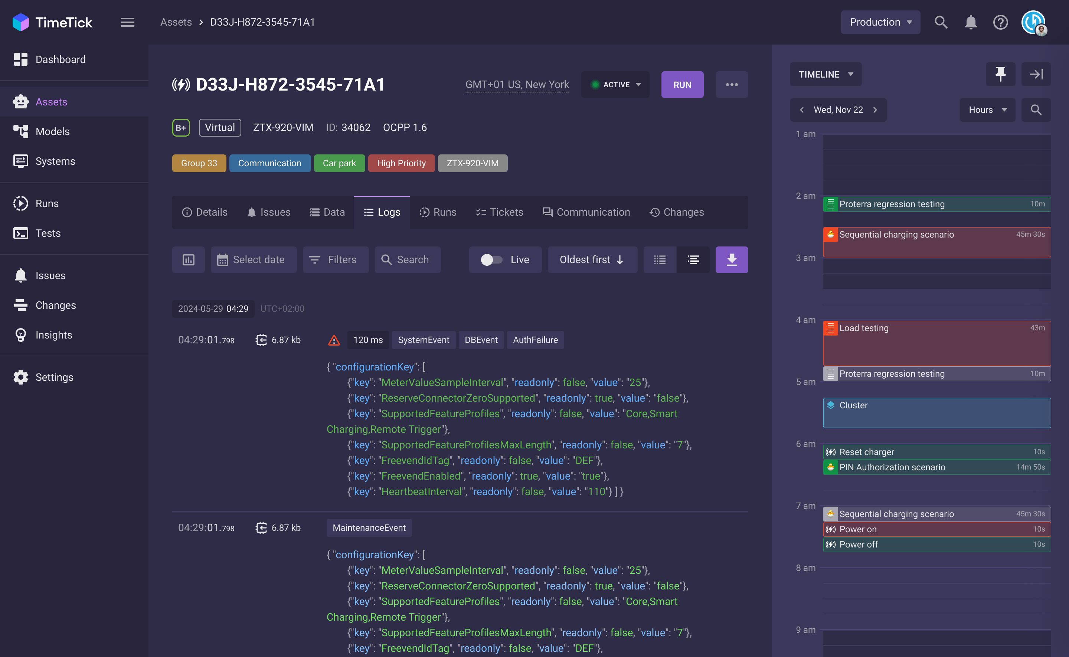Open the Production environment dropdown
This screenshot has height=657, width=1069.
click(x=880, y=22)
